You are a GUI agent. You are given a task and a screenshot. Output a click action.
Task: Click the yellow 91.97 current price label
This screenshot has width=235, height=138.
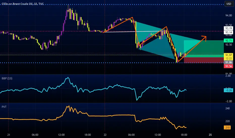click(228, 55)
